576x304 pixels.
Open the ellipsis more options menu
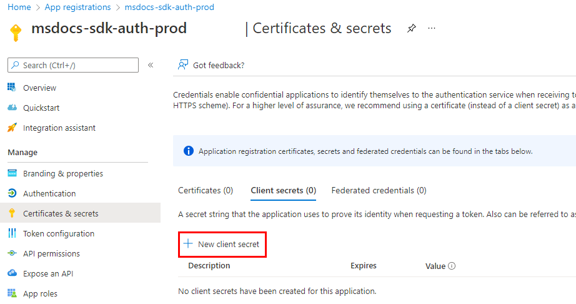click(432, 28)
